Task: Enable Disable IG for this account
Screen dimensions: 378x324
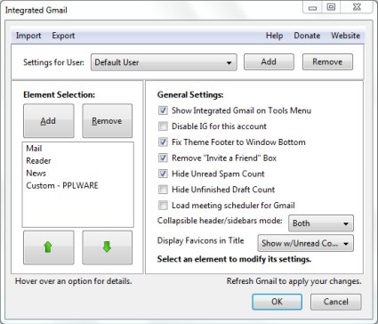Action: [x=163, y=126]
